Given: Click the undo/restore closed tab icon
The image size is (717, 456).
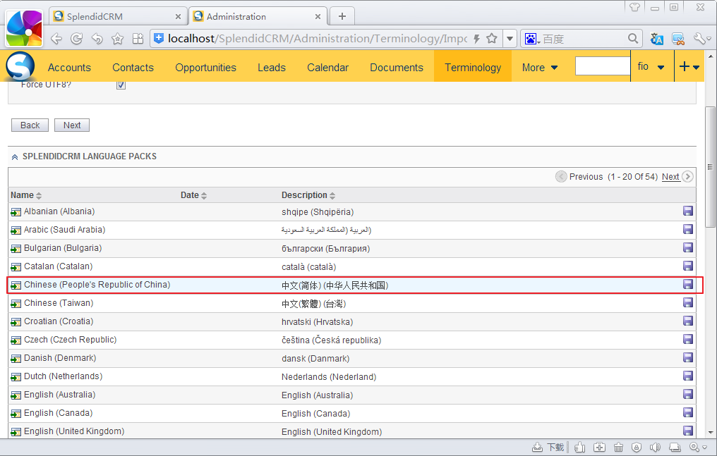Looking at the screenshot, I should coord(97,39).
